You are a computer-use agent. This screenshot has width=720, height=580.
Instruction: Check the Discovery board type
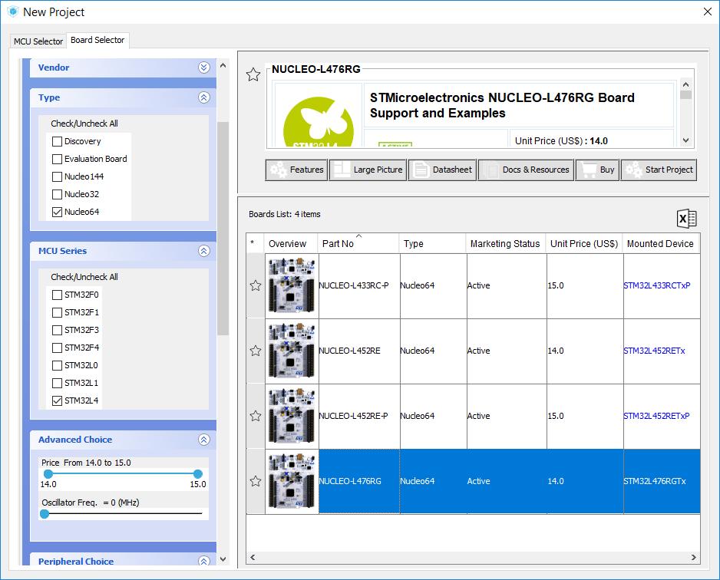coord(57,141)
